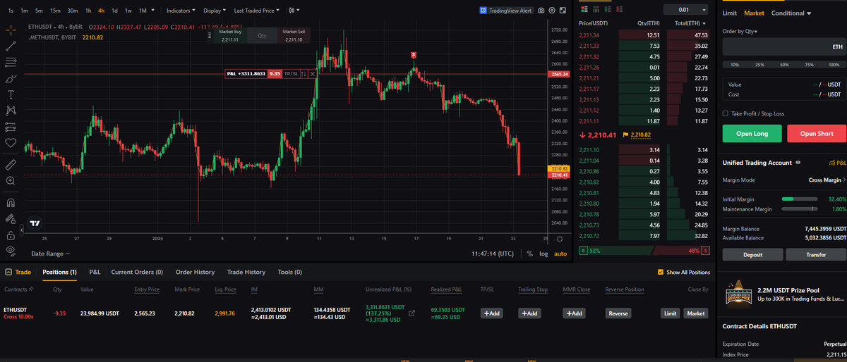Open the chart type candlestick selector

pyautogui.click(x=294, y=11)
